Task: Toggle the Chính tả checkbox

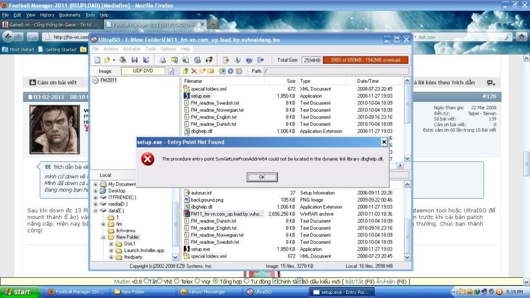Action: [274, 281]
